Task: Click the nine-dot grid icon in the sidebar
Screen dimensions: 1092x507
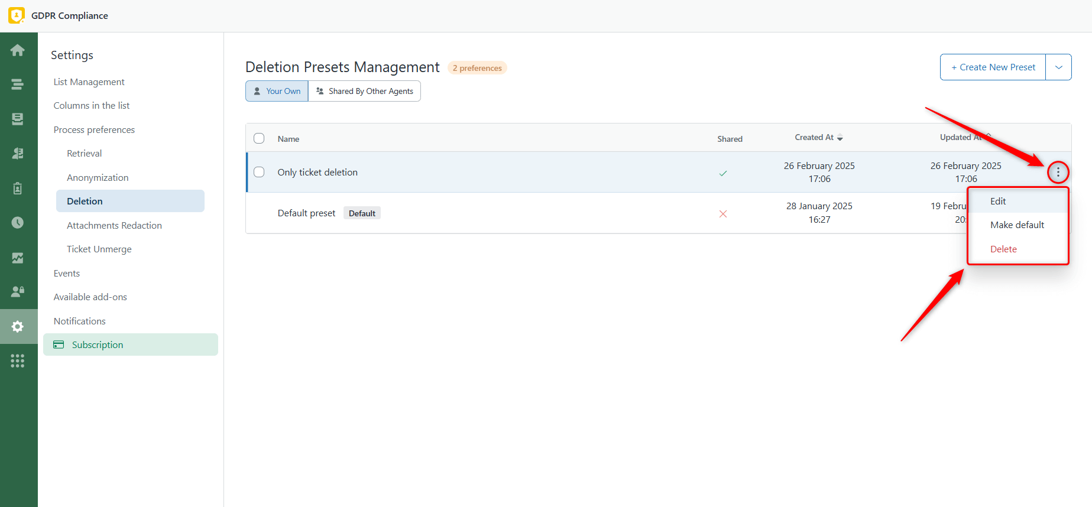Action: pos(18,360)
